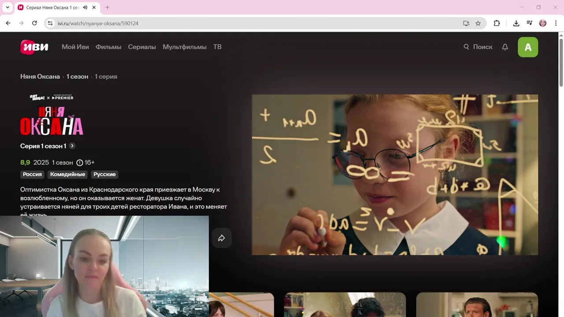Mute the tab audio speaker icon

[85, 7]
